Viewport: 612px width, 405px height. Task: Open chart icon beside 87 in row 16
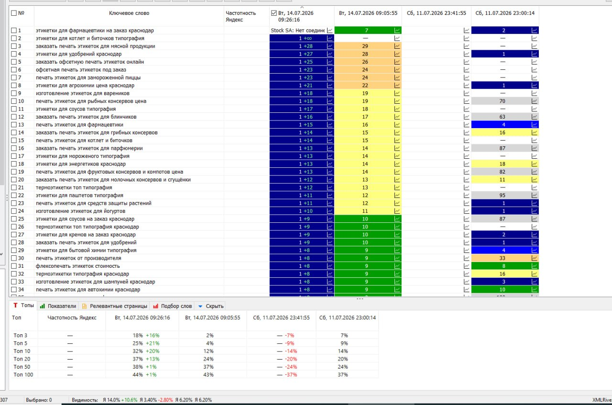(x=535, y=148)
